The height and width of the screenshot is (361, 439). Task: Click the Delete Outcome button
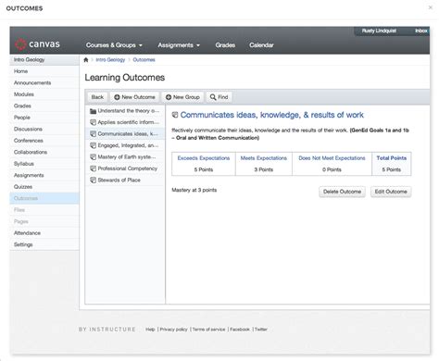[x=342, y=192]
